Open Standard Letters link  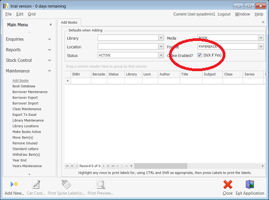(25, 149)
